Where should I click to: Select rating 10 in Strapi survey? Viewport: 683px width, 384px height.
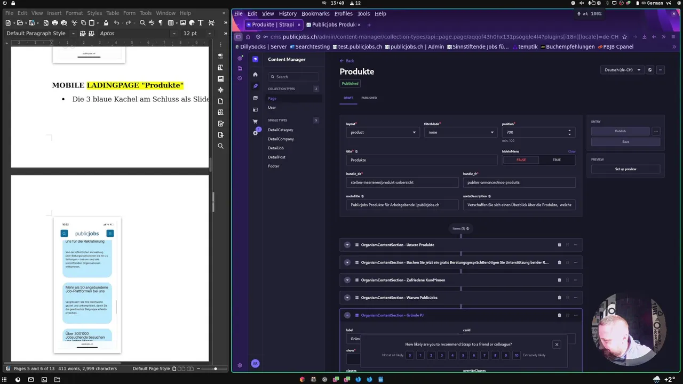pos(517,355)
